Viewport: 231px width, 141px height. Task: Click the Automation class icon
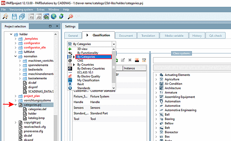pos(161,101)
